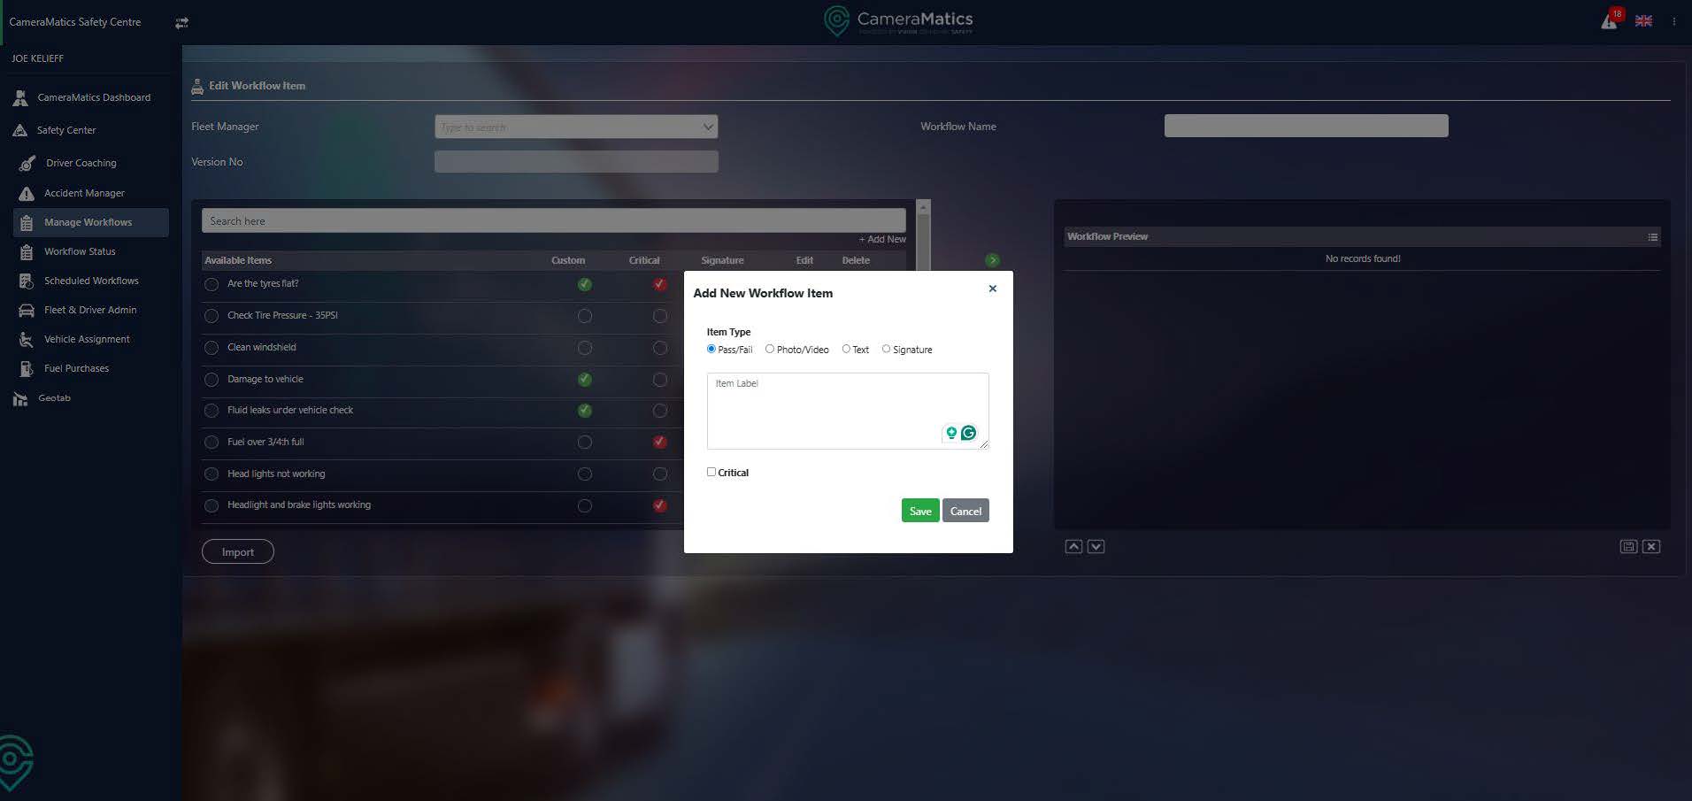The height and width of the screenshot is (801, 1692).
Task: Open the three-dot menu in top bar
Action: coord(1673,21)
